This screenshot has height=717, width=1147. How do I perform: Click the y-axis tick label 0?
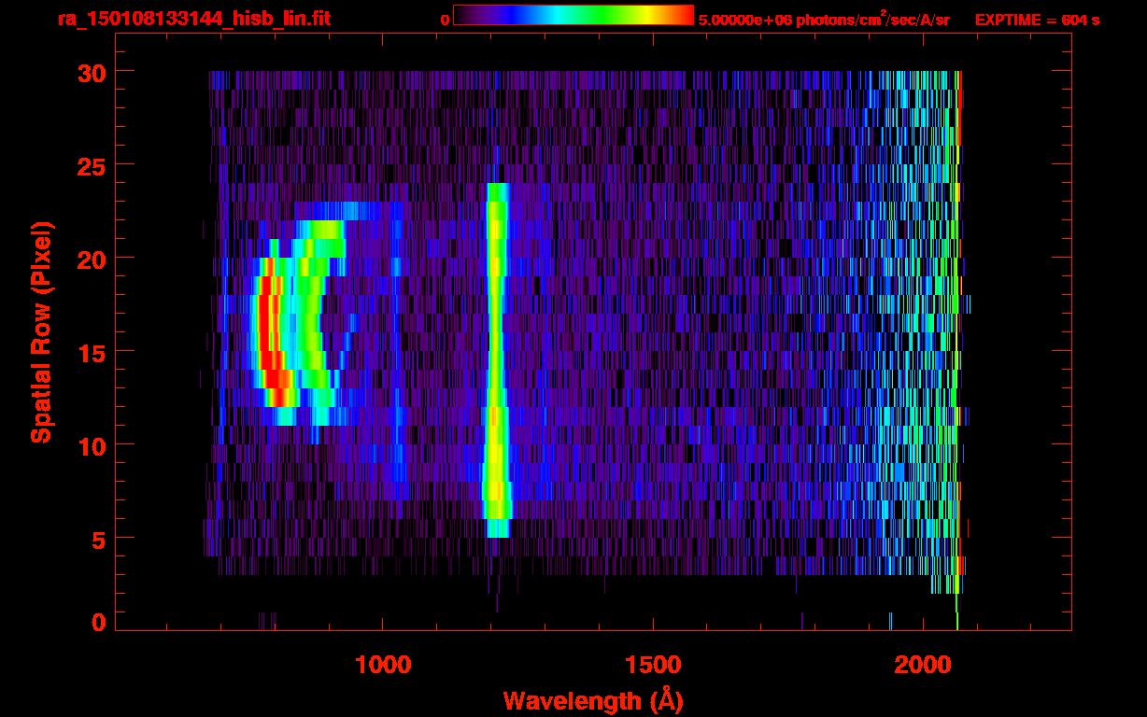(x=99, y=623)
